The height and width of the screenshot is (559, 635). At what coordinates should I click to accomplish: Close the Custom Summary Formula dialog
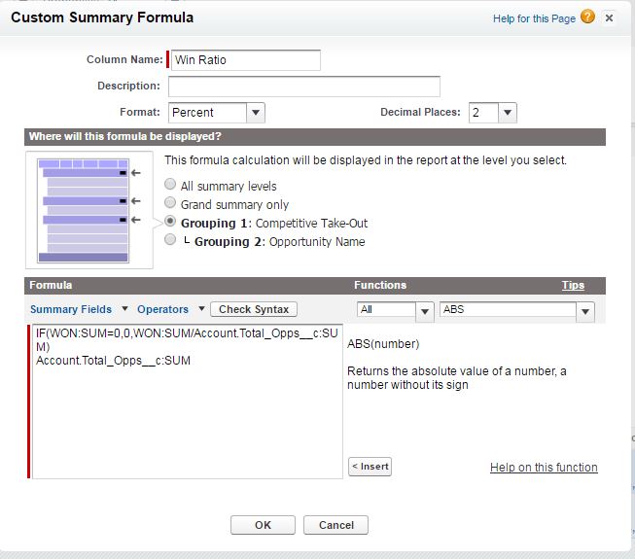click(609, 17)
